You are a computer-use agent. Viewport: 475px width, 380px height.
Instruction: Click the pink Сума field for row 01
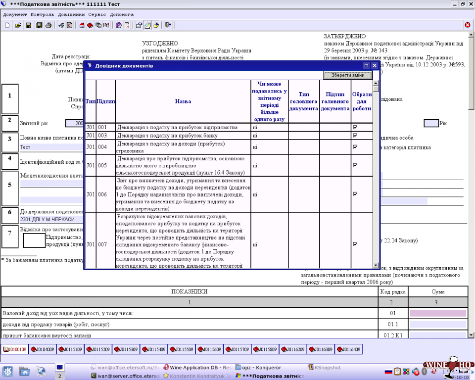[438, 313]
